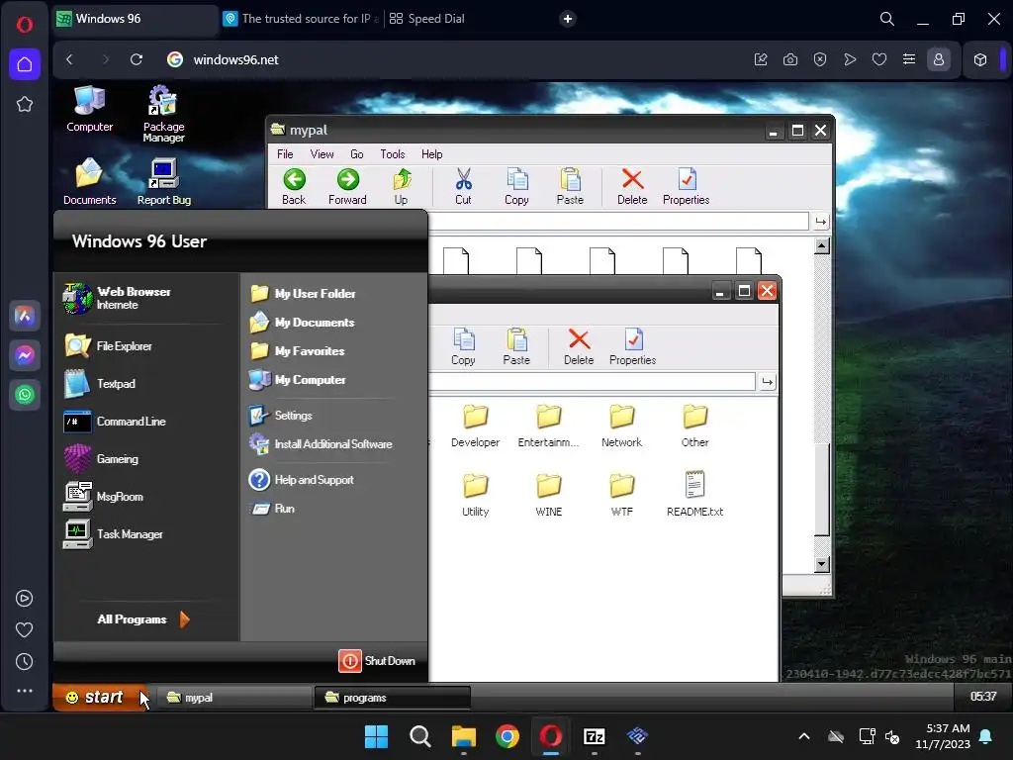Screen dimensions: 1013x760
Task: Click Cut in mypal window toolbar
Action: click(x=463, y=187)
